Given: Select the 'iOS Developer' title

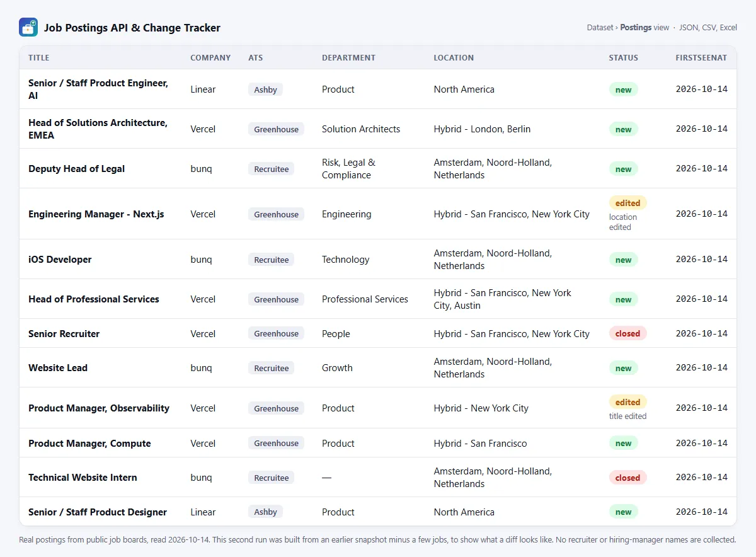Looking at the screenshot, I should point(60,260).
